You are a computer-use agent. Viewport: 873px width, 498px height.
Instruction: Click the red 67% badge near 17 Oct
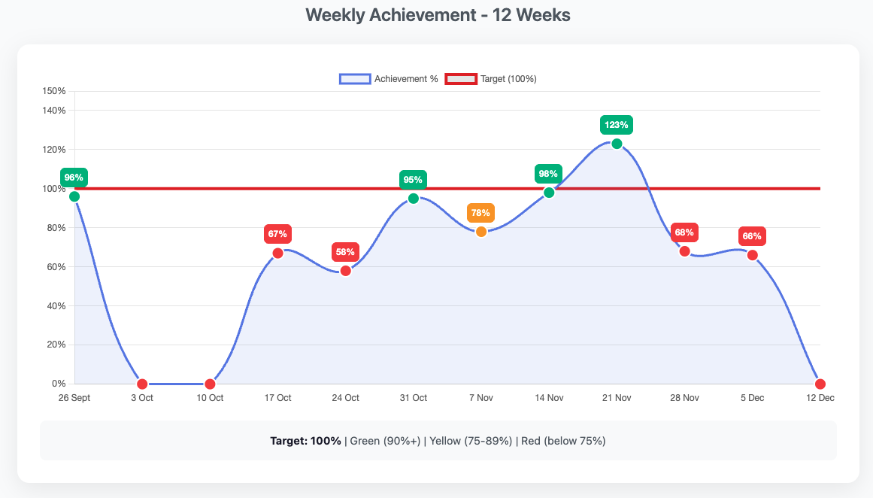pos(277,234)
